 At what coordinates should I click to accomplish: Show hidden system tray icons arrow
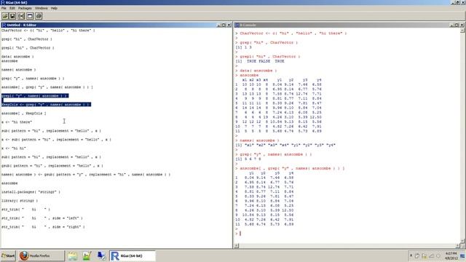tap(411, 255)
